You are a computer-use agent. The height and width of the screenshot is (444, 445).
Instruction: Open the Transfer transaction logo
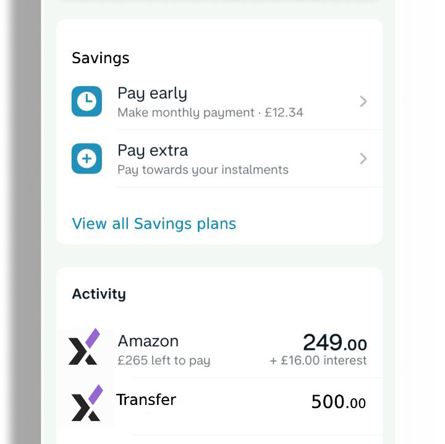(87, 403)
